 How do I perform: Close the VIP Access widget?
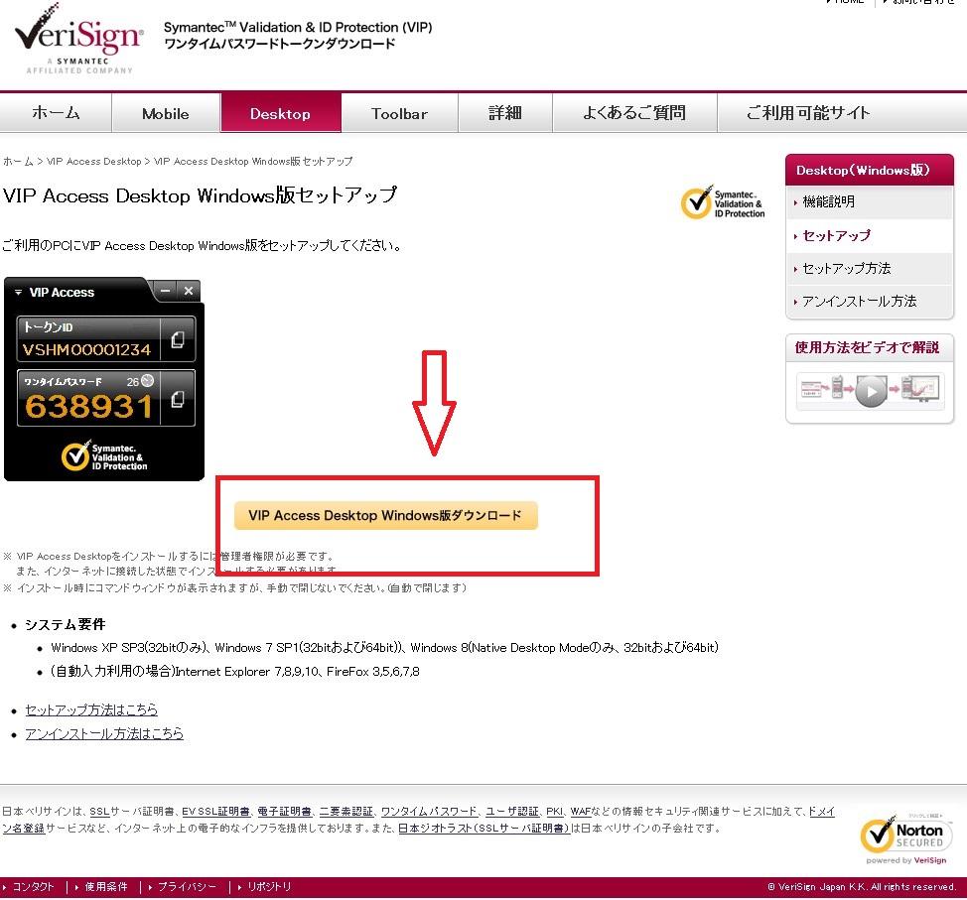coord(189,291)
